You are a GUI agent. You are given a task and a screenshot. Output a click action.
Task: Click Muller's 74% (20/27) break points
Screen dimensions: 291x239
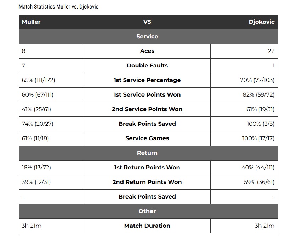click(38, 124)
